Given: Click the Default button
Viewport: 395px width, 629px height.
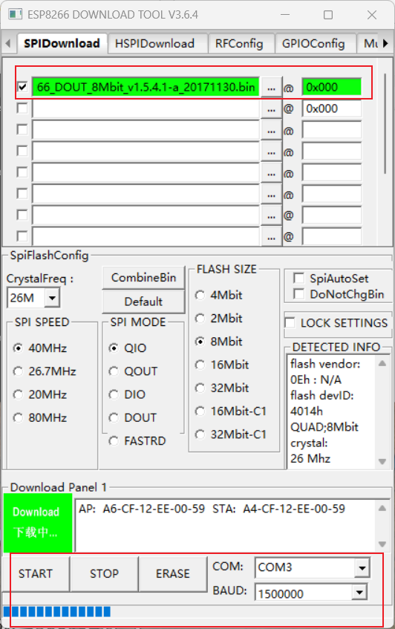Looking at the screenshot, I should point(143,302).
